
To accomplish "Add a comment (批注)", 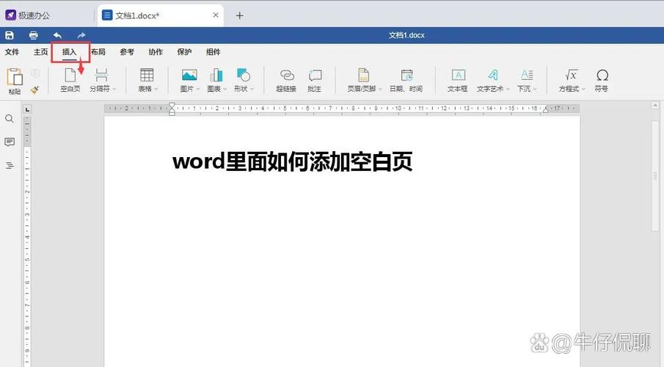I will point(315,81).
